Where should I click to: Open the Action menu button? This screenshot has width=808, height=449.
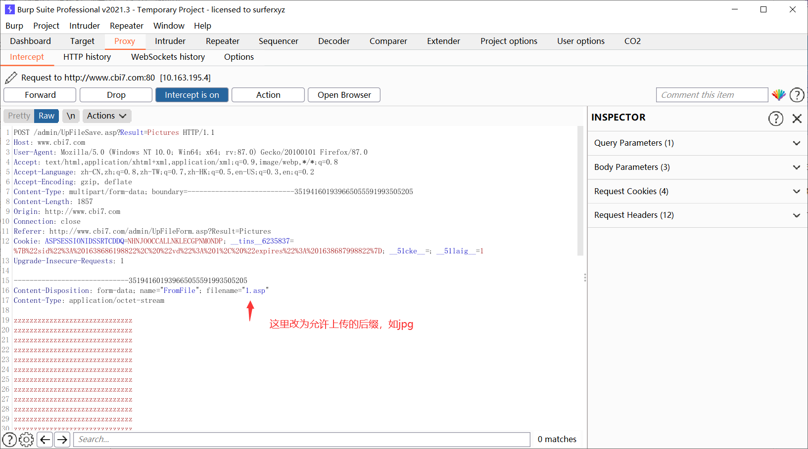(x=268, y=95)
